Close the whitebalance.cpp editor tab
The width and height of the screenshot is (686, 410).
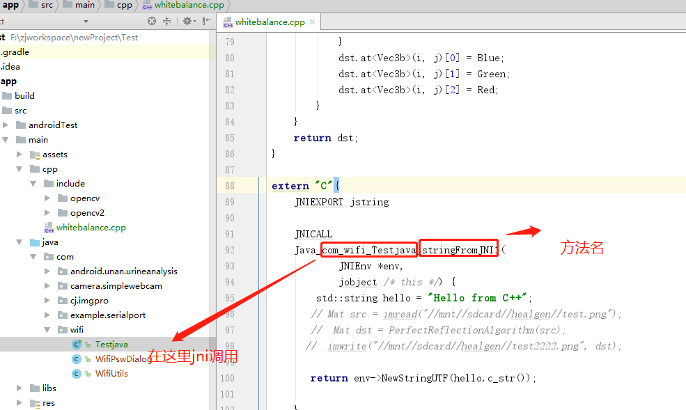[312, 22]
